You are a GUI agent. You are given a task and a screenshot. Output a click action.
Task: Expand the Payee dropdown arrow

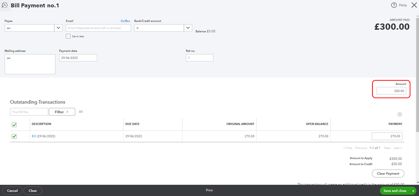point(59,28)
